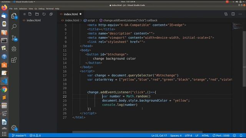This screenshot has height=138, width=246.
Task: Click the horizontal scrollbar below the code
Action: tap(137, 132)
